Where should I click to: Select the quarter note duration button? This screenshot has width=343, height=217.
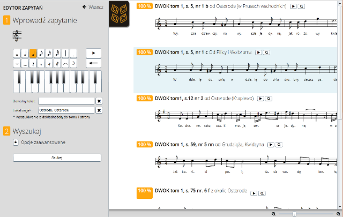pyautogui.click(x=33, y=53)
